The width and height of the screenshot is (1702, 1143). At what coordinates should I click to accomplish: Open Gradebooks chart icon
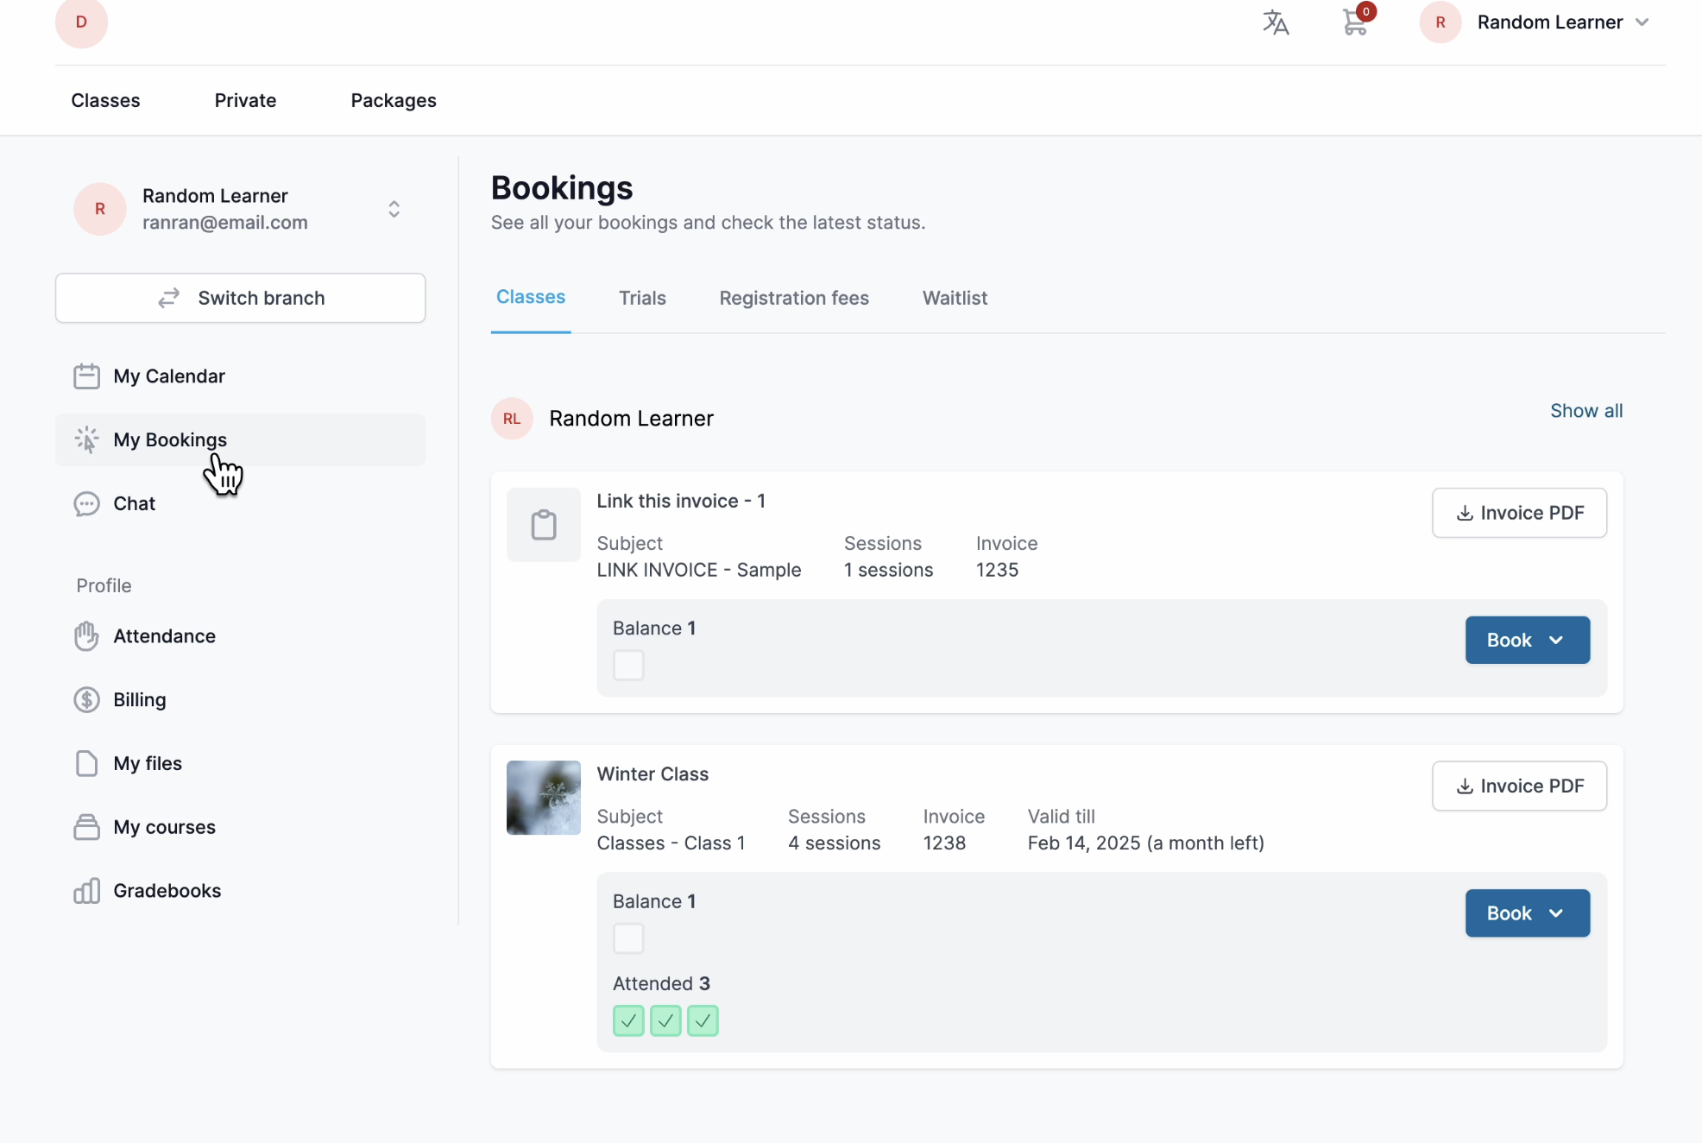coord(86,891)
